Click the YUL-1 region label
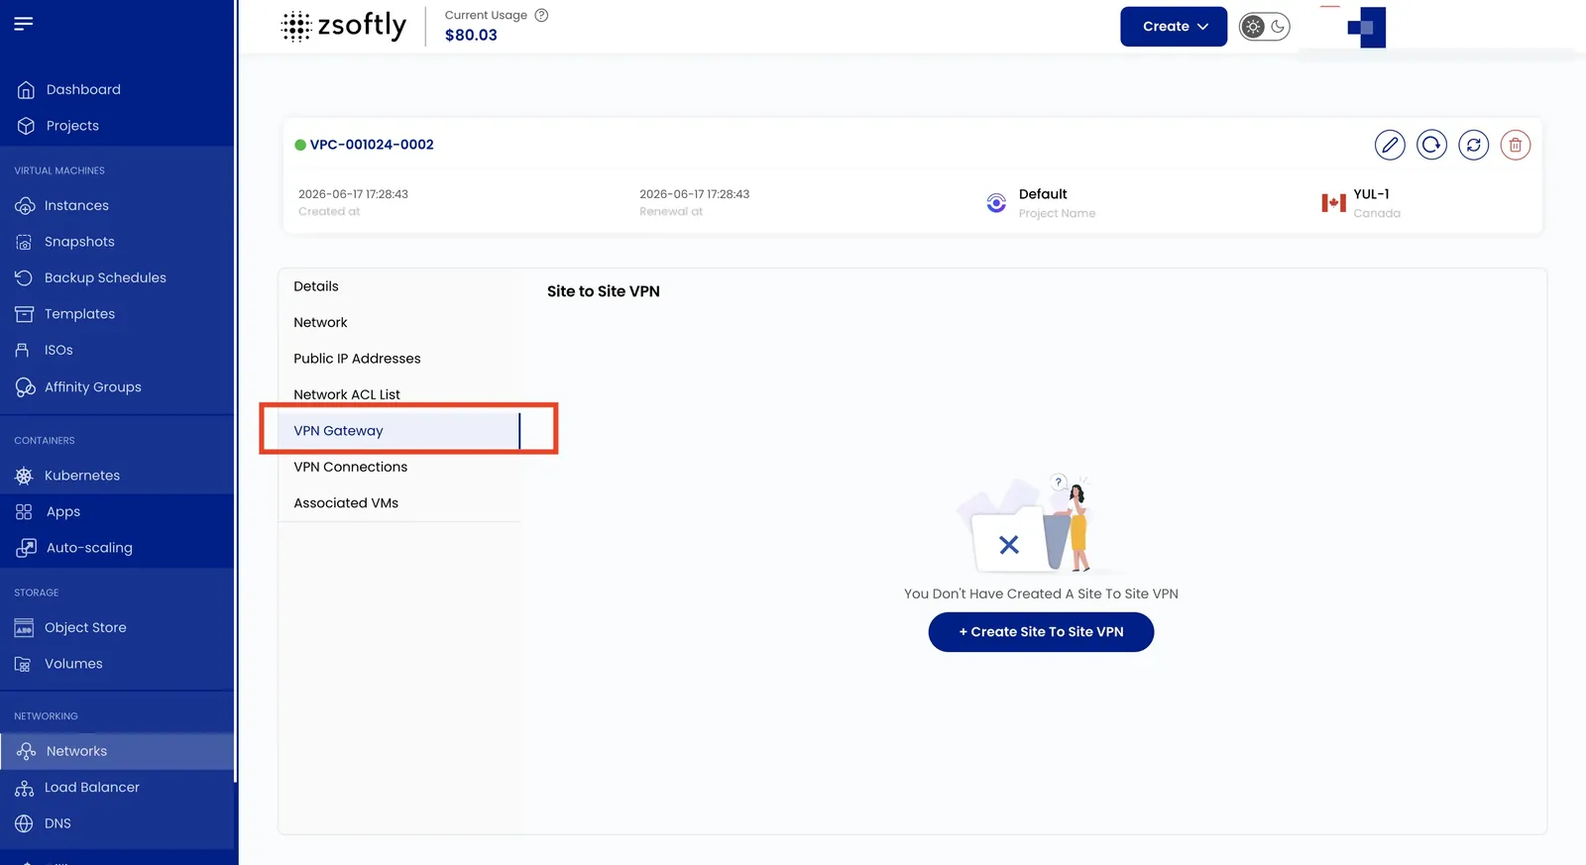 1372,194
